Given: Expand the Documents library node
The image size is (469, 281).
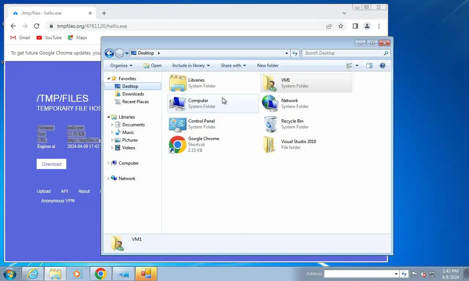Looking at the screenshot, I should tap(112, 125).
